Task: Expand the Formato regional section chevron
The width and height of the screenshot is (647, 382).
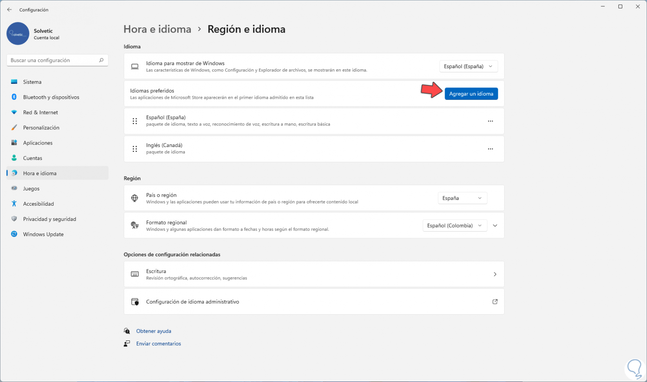Action: [x=495, y=226]
